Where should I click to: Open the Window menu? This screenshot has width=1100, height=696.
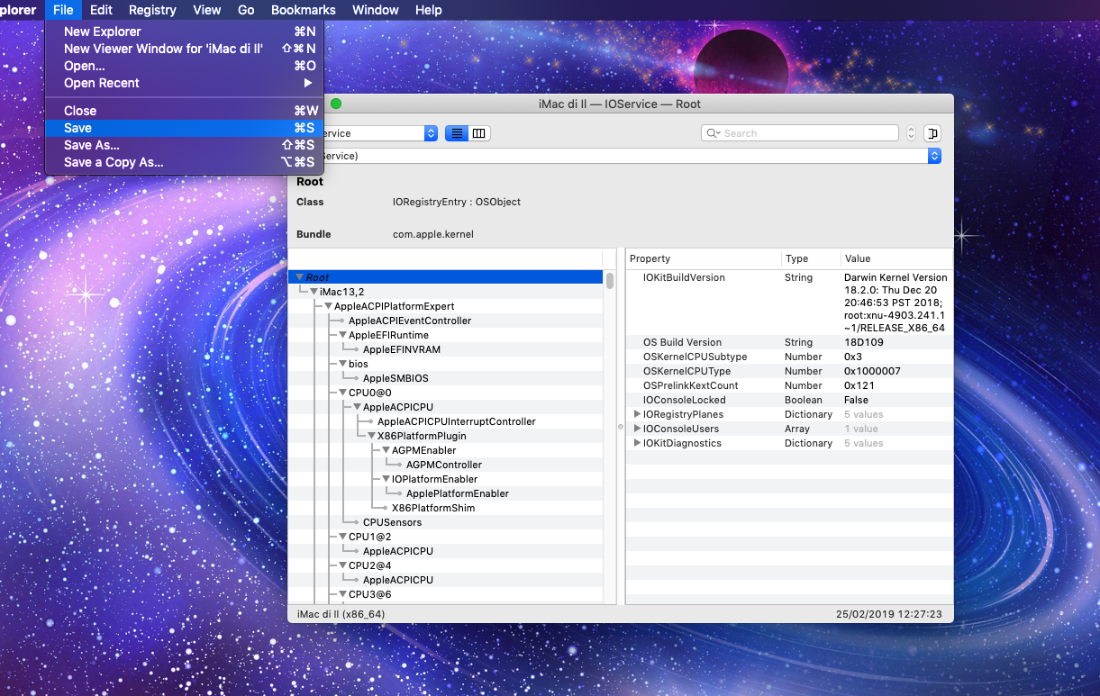375,10
